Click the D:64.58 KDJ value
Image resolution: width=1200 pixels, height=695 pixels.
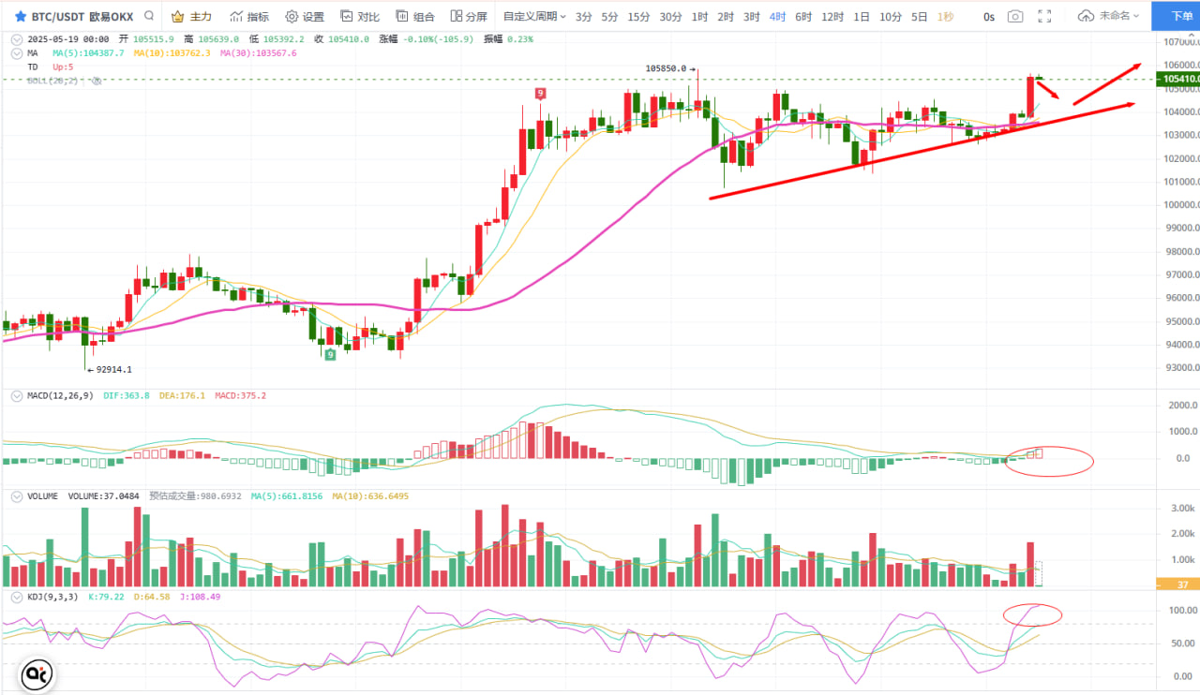[151, 597]
